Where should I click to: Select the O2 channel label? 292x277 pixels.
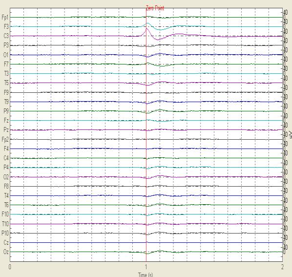pyautogui.click(x=6, y=177)
